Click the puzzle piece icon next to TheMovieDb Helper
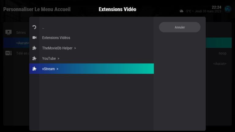The width and height of the screenshot is (235, 132). pyautogui.click(x=34, y=48)
